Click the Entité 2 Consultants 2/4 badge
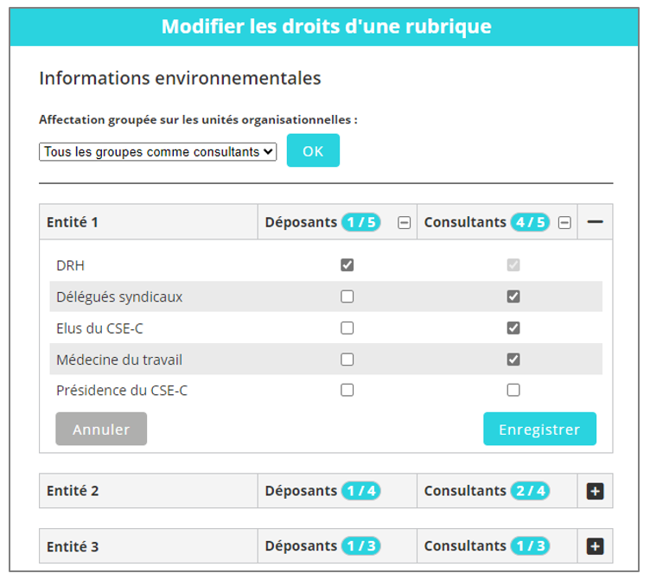The height and width of the screenshot is (586, 650). pyautogui.click(x=530, y=491)
